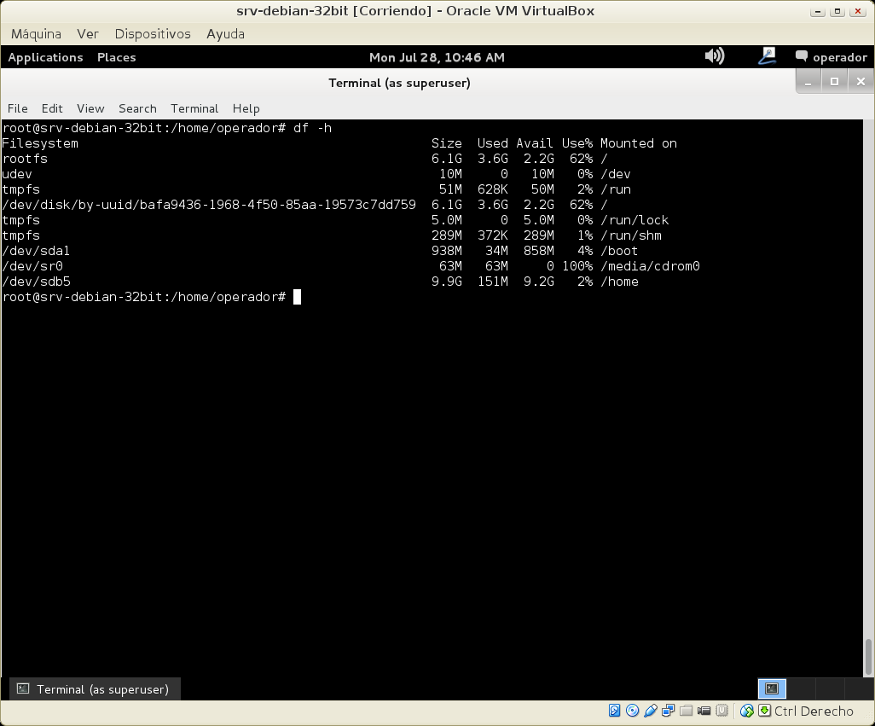Open the USB devices status icon
875x726 pixels.
point(651,711)
